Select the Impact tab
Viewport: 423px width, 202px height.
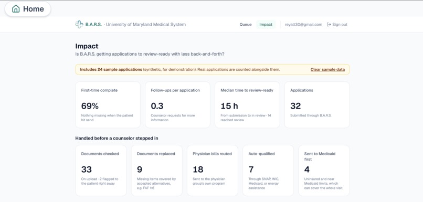(x=266, y=25)
